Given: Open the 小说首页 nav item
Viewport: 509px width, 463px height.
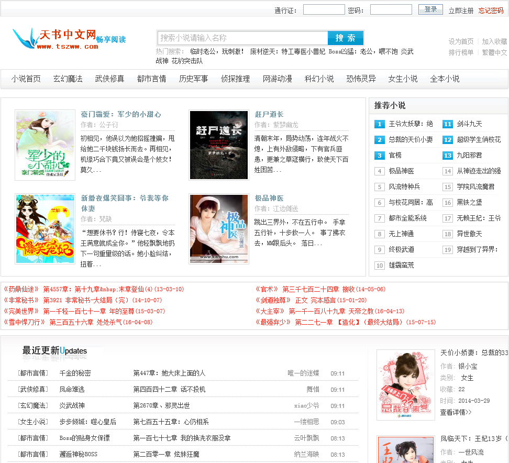Looking at the screenshot, I should click(26, 79).
